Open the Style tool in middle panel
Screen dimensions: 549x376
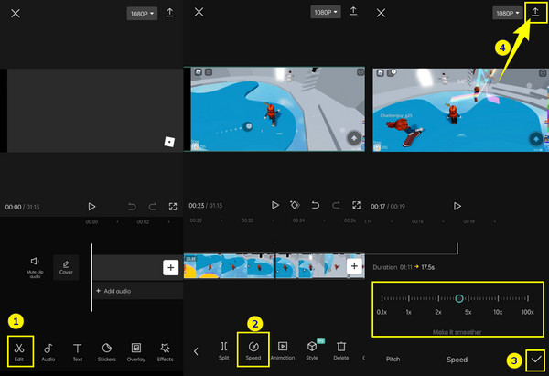pos(312,351)
